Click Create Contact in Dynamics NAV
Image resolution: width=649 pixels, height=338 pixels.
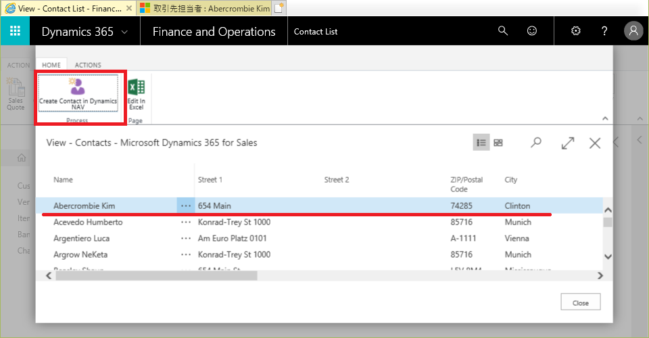tap(78, 93)
